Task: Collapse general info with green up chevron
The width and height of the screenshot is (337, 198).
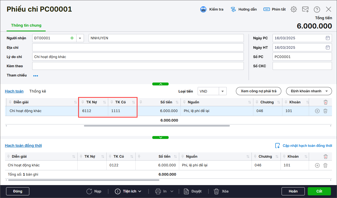Action: (160, 84)
